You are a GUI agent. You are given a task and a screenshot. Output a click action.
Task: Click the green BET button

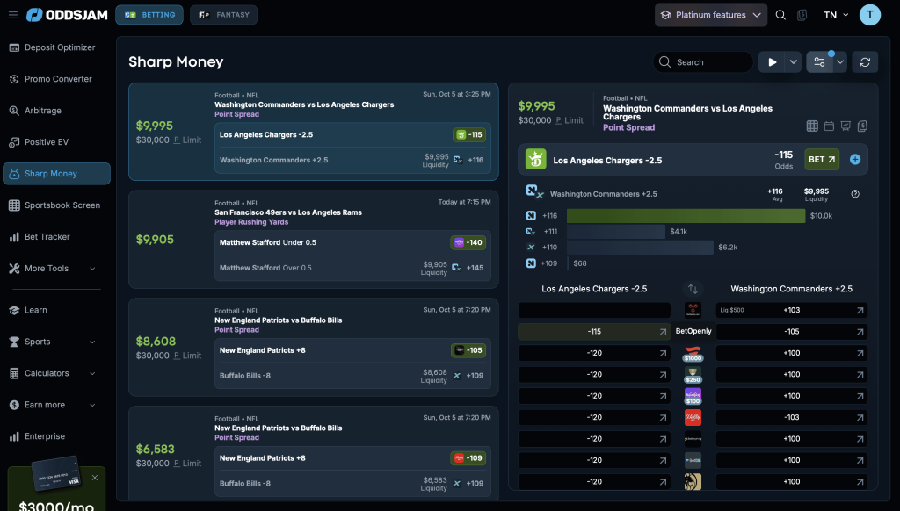822,160
